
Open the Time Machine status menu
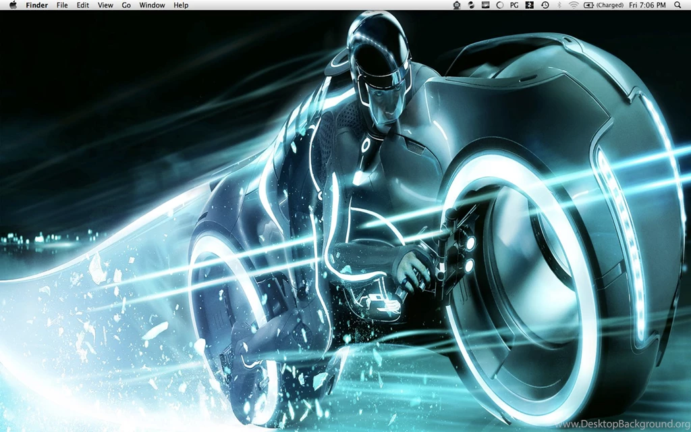[545, 5]
